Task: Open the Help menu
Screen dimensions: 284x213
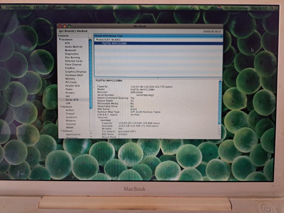Action: 83,7
